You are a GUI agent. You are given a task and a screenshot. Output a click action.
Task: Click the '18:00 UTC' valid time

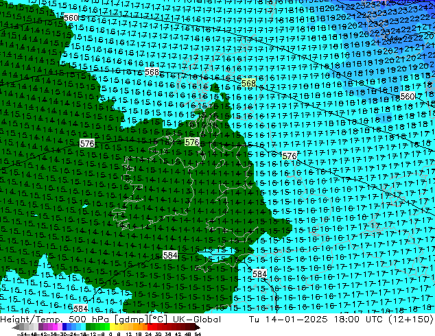[358, 320]
